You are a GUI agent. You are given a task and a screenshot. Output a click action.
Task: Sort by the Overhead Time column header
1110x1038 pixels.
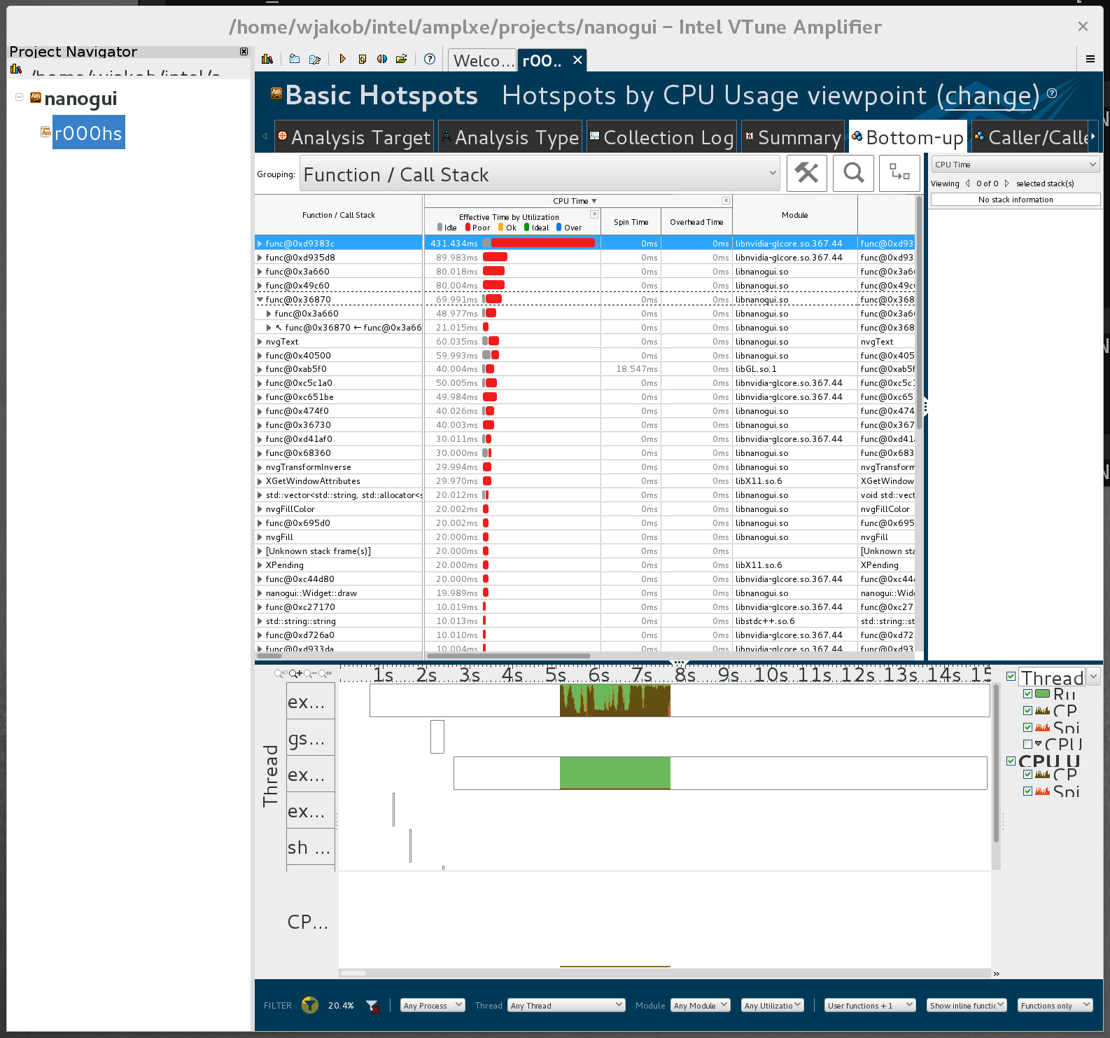tap(696, 222)
